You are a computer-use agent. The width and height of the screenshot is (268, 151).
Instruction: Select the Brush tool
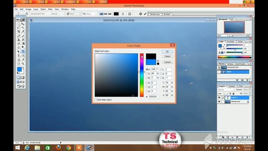pyautogui.click(x=23, y=36)
